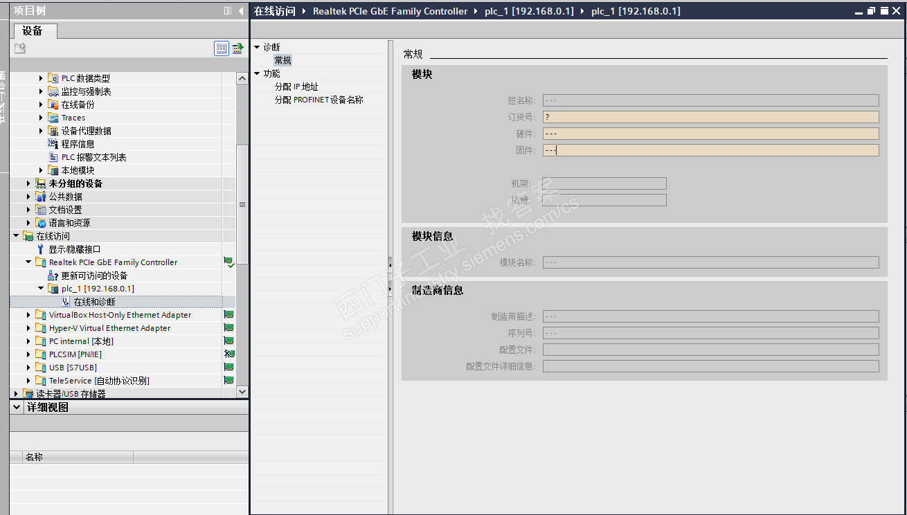Screen dimensions: 907x515
Task: Click the collapse arrow on the navigation splitter
Action: [x=390, y=264]
